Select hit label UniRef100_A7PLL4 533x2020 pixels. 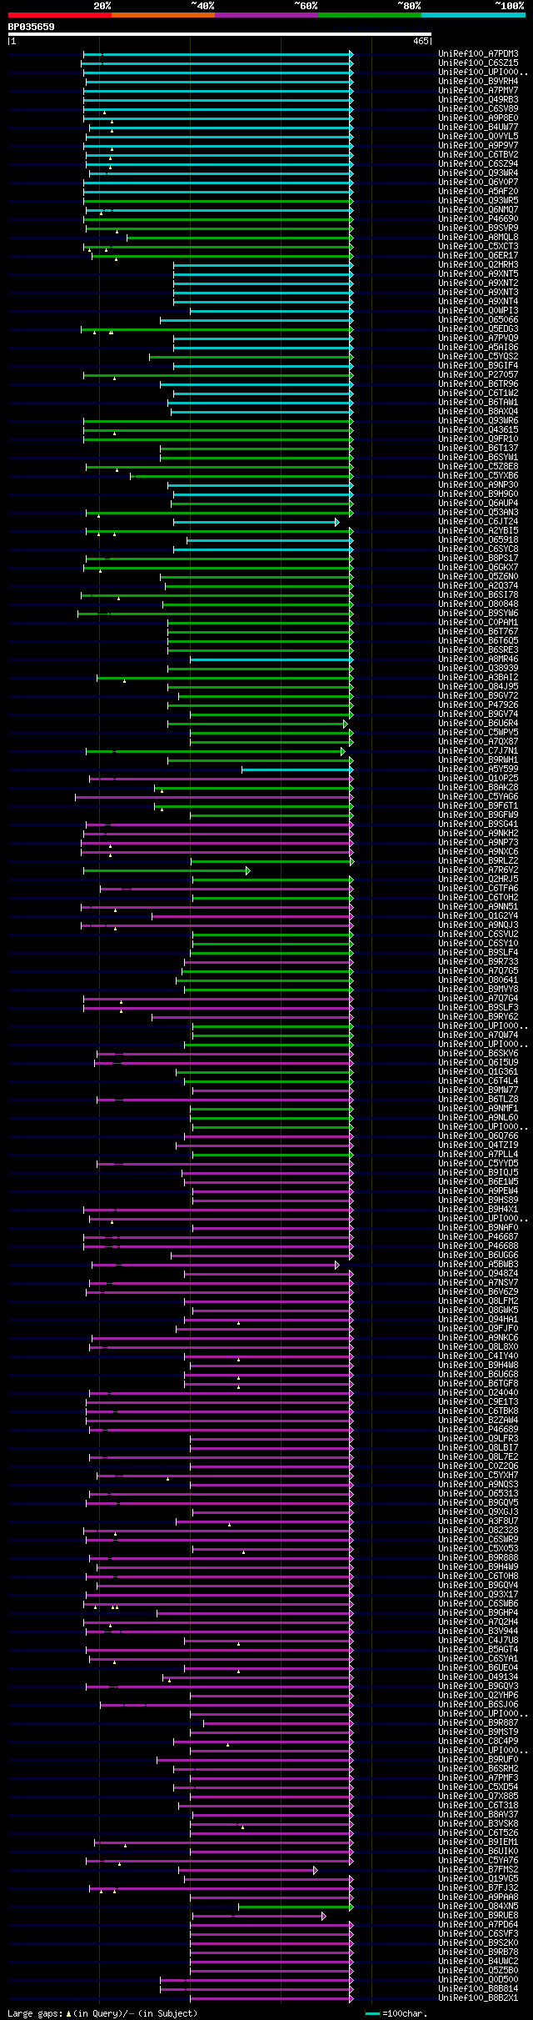point(478,1155)
